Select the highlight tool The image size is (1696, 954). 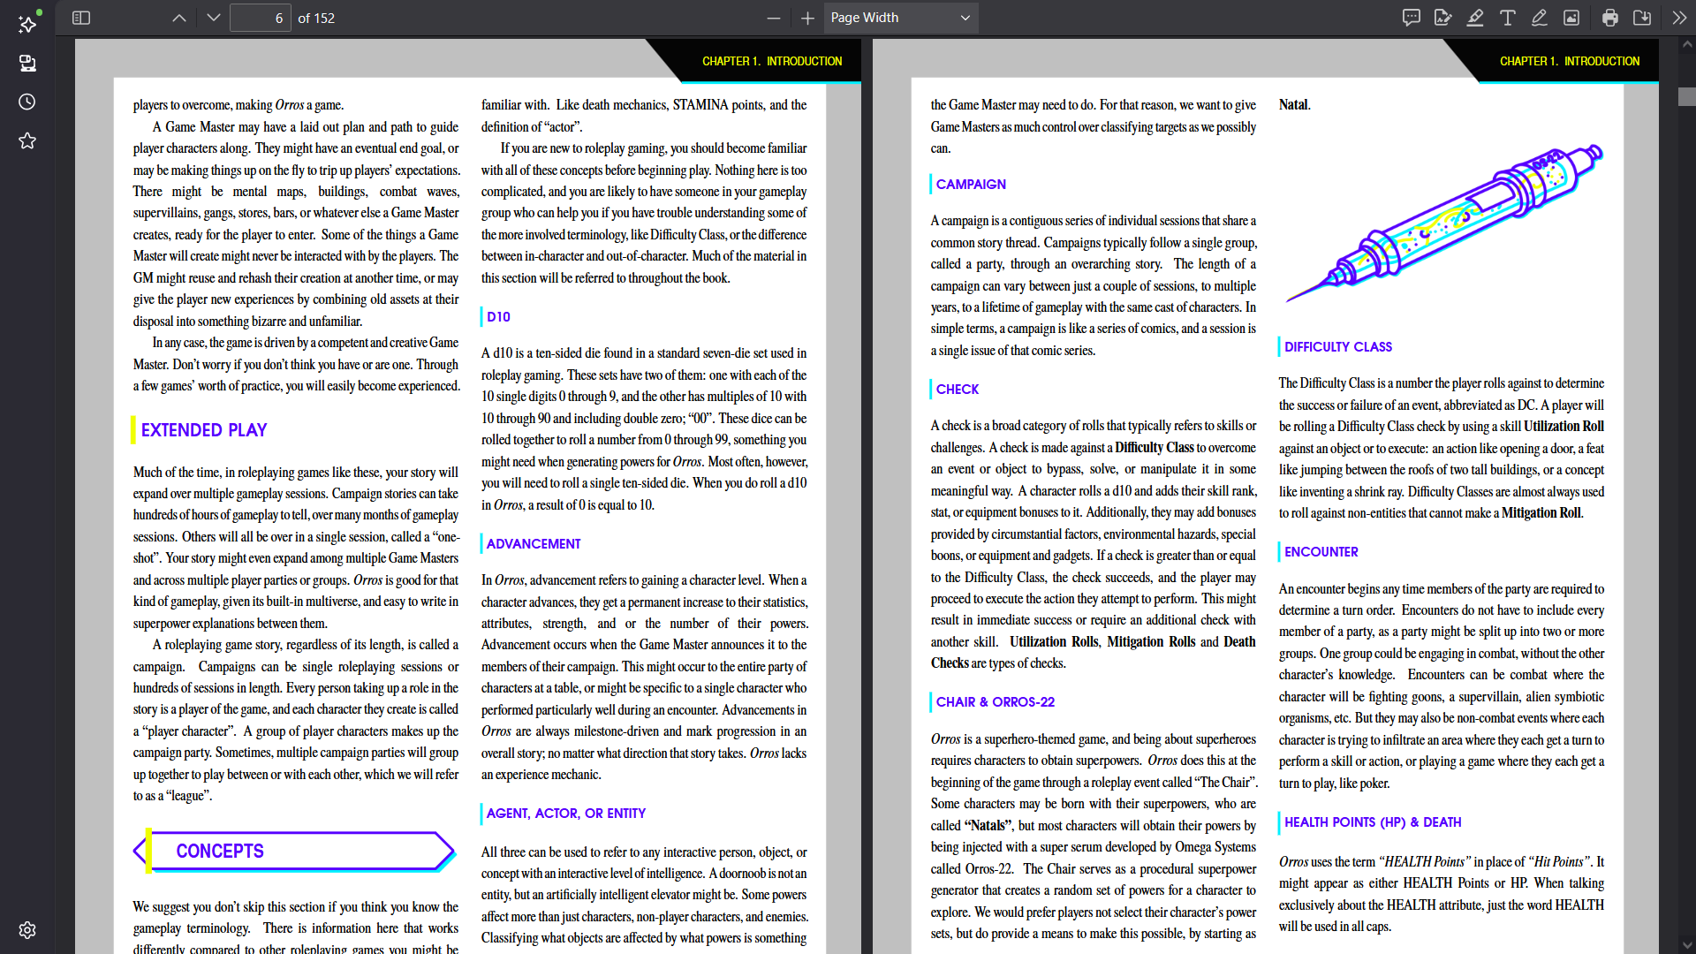coord(1475,18)
